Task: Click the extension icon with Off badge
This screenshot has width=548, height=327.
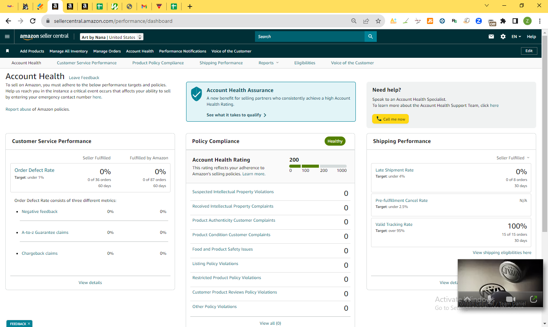Action: click(x=492, y=22)
